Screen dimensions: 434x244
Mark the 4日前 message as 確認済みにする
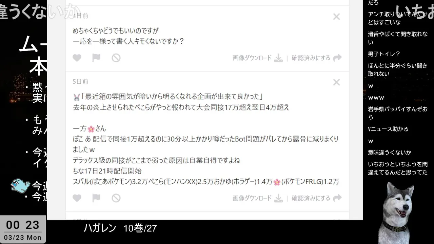coord(311,58)
